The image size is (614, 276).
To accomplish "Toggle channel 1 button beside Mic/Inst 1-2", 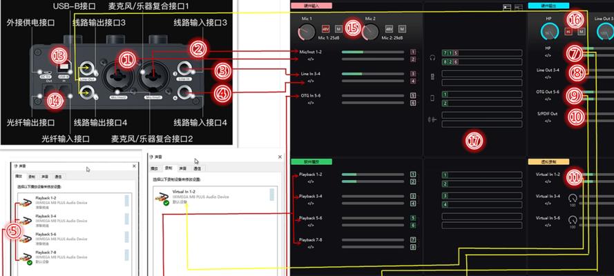I will [413, 52].
